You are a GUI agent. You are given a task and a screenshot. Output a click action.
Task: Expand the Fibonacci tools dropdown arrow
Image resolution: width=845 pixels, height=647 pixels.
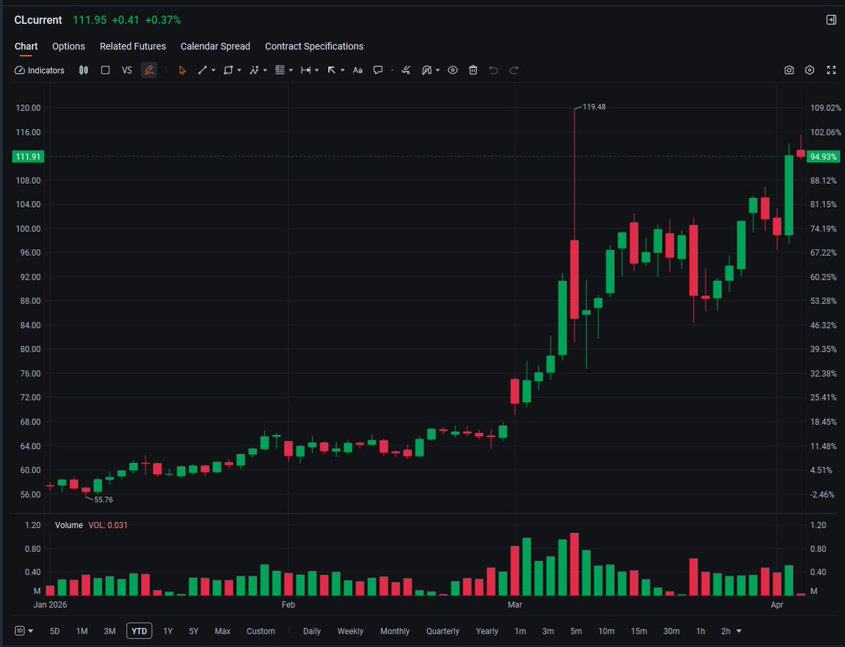(x=291, y=70)
